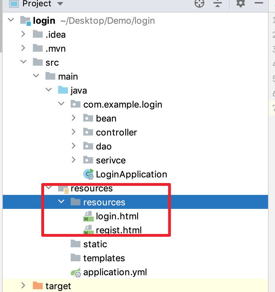275x292 pixels.
Task: Select the target folder name
Action: tap(58, 286)
